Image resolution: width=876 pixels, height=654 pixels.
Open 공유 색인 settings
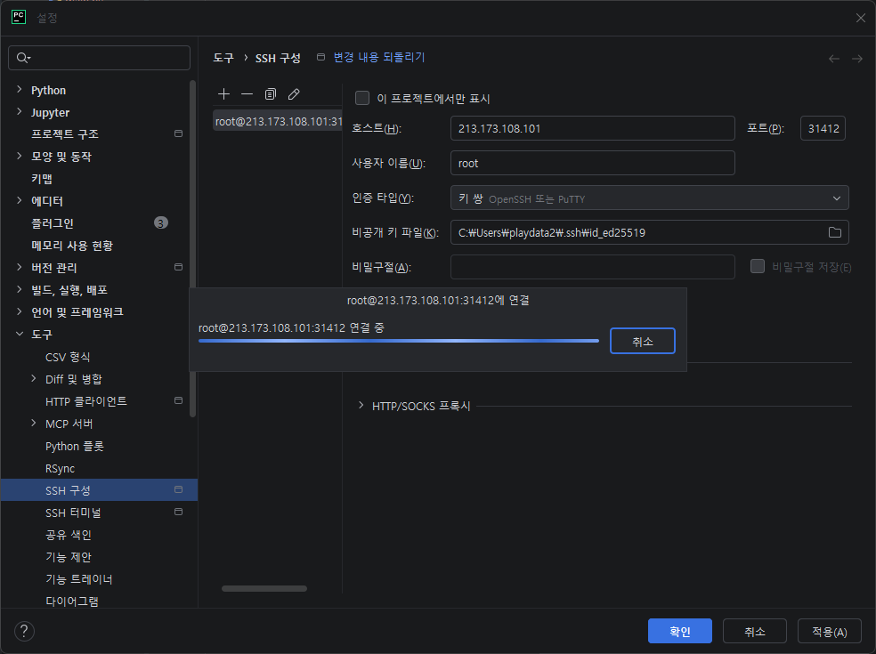[69, 535]
